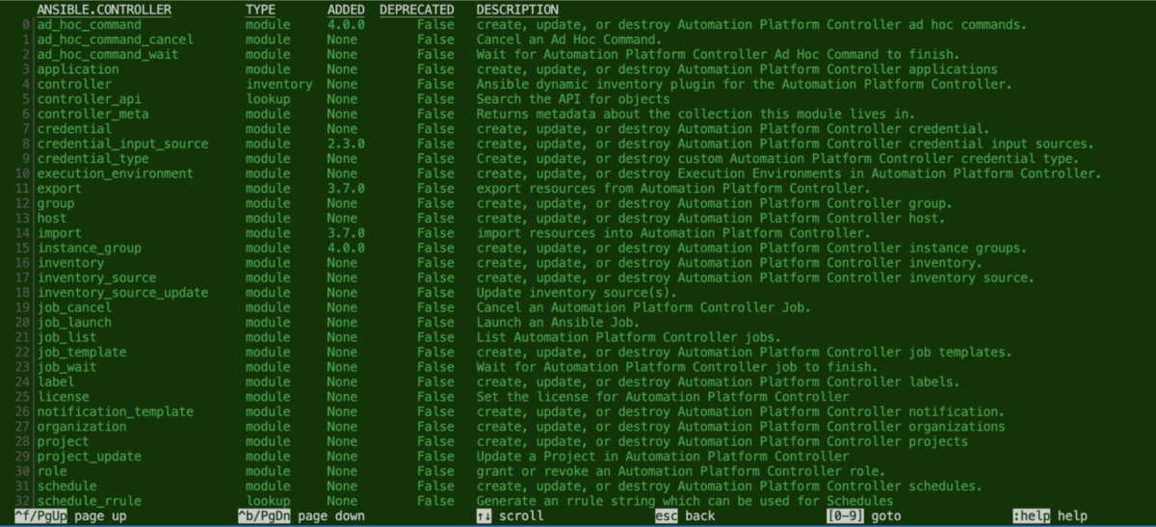Click the TYPE column header
This screenshot has width=1156, height=527.
(260, 10)
